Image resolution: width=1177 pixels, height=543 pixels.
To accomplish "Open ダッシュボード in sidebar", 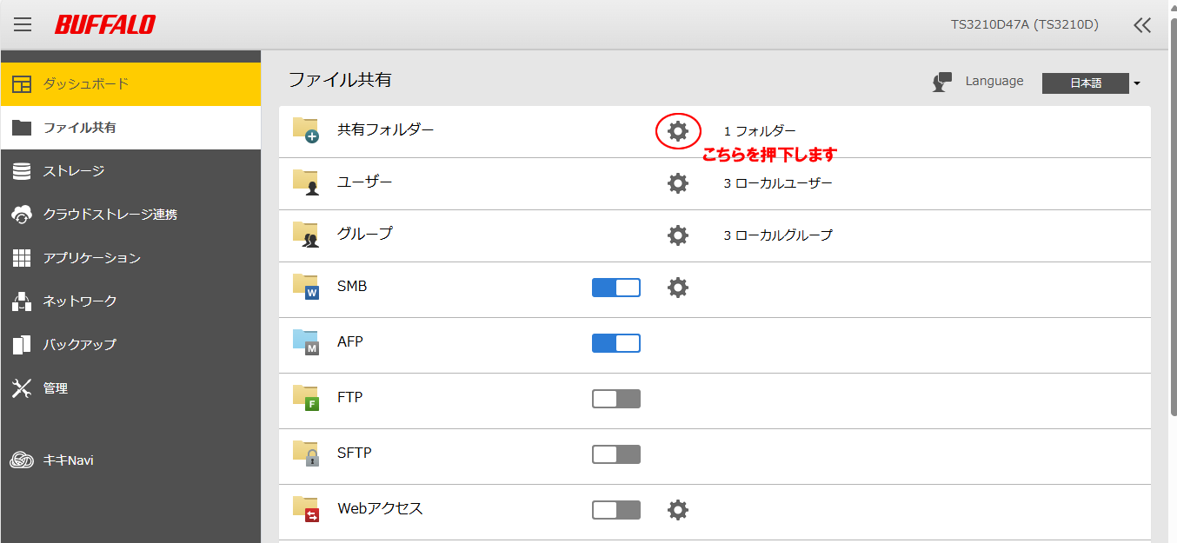I will [130, 84].
